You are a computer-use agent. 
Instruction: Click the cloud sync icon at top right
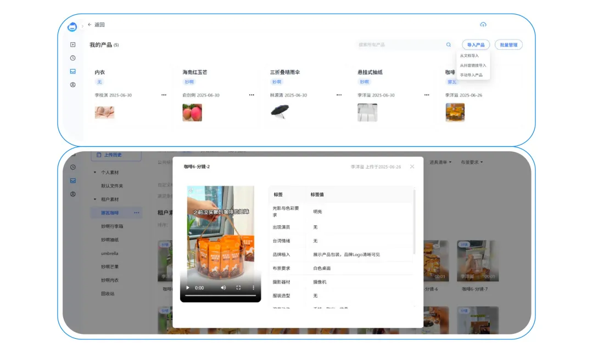pos(483,25)
